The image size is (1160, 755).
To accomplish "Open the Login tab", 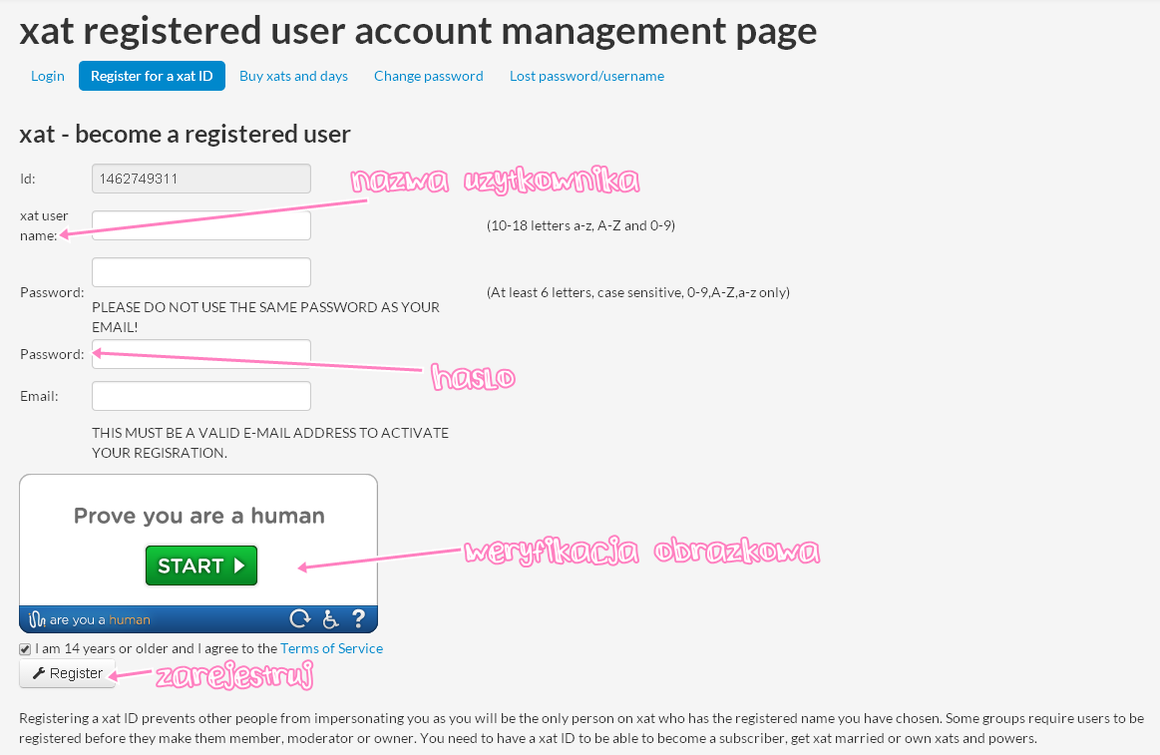I will point(47,76).
